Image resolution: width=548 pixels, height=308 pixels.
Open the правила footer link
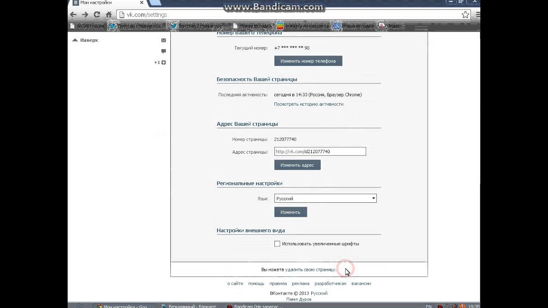[278, 283]
